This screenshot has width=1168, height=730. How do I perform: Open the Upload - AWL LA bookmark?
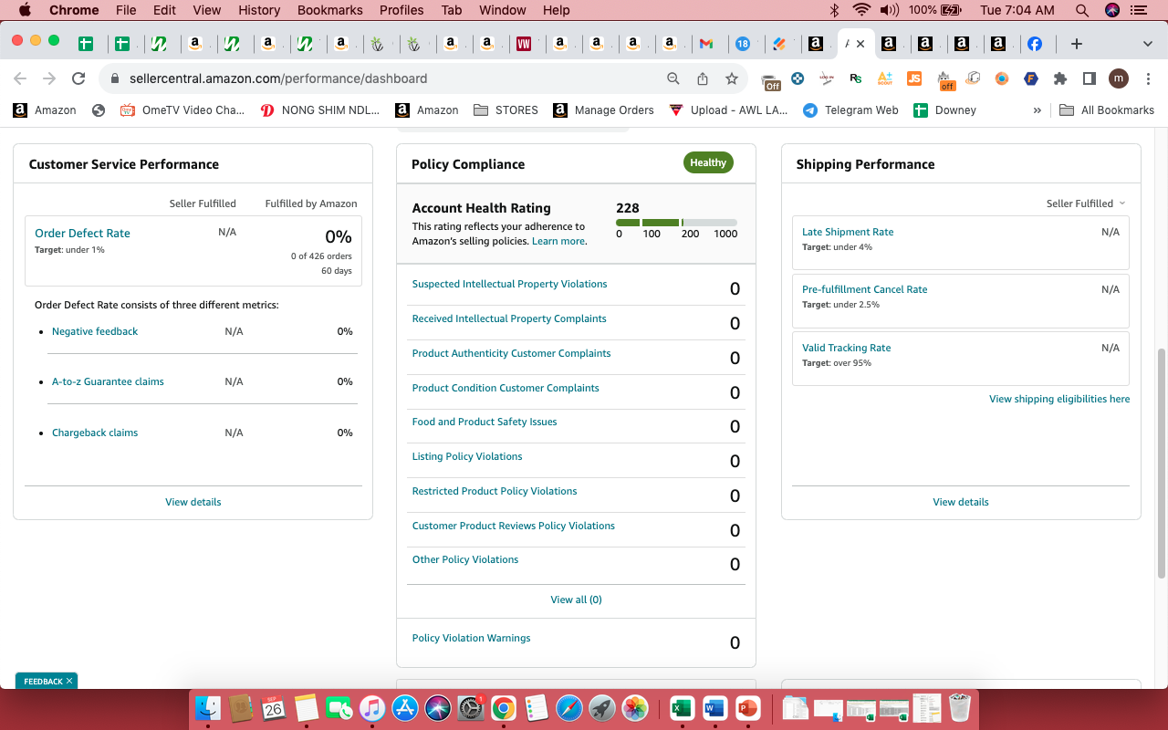click(728, 109)
